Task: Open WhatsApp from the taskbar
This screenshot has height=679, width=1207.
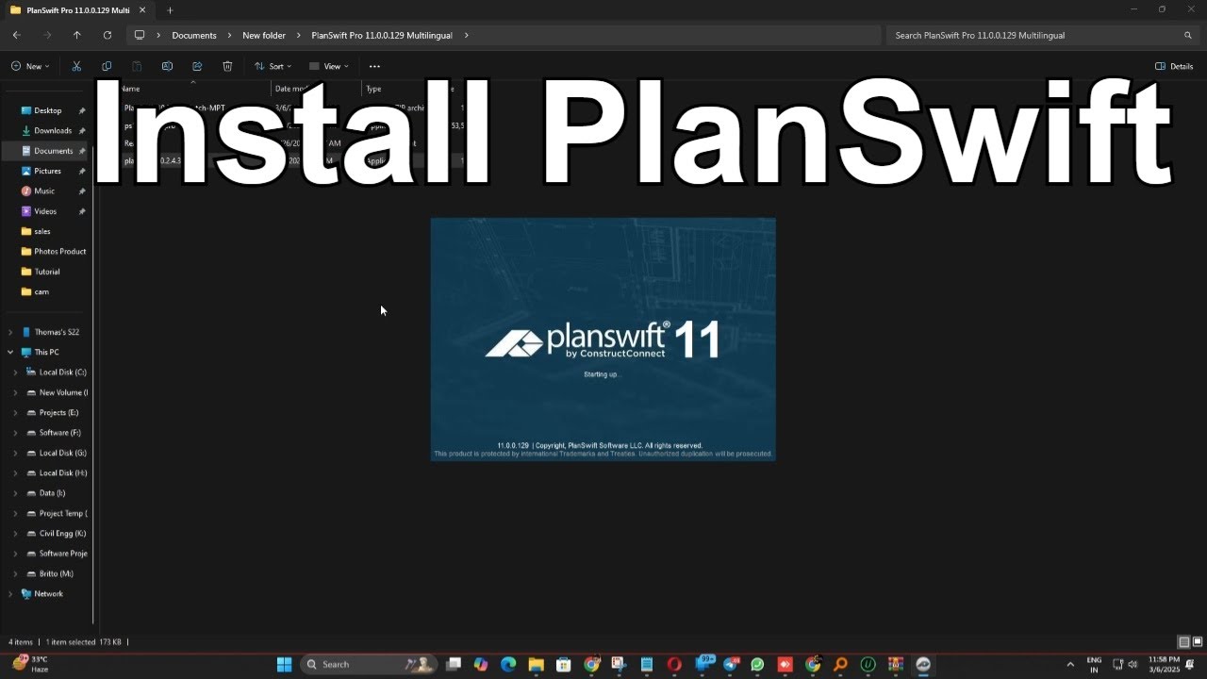Action: click(x=757, y=664)
